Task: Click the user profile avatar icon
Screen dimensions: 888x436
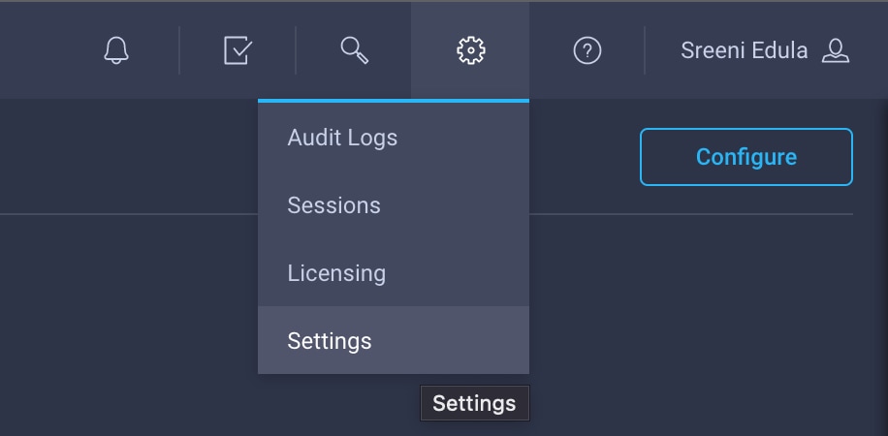Action: pos(836,50)
